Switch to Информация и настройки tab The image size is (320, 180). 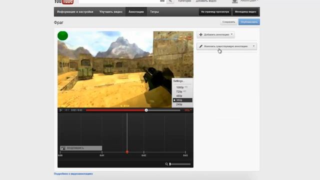click(x=75, y=12)
